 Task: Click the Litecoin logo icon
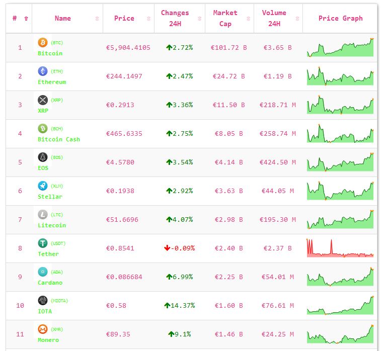[43, 214]
